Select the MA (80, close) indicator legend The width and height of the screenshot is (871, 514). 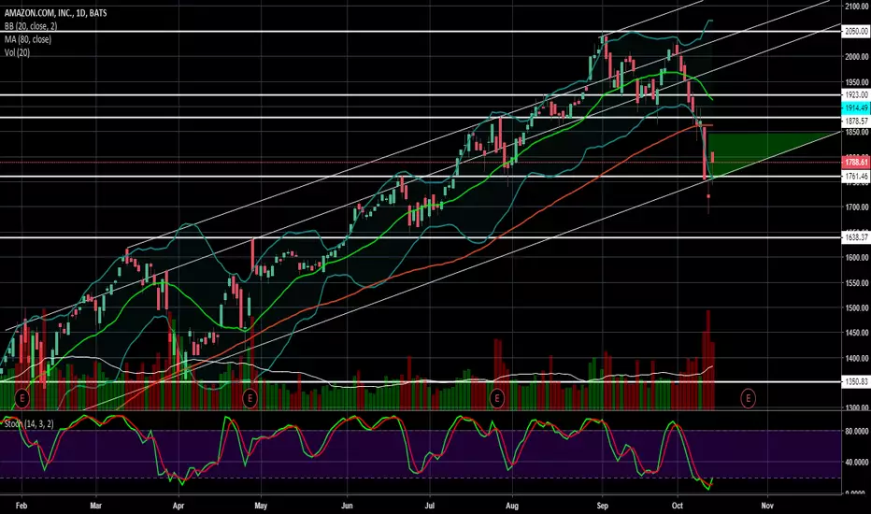[28, 39]
